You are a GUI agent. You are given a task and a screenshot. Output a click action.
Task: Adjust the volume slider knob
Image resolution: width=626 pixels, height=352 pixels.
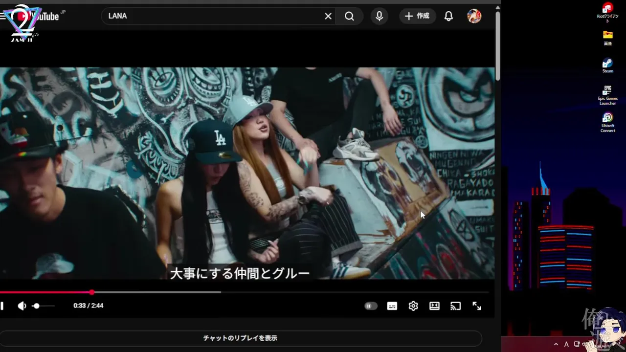36,306
